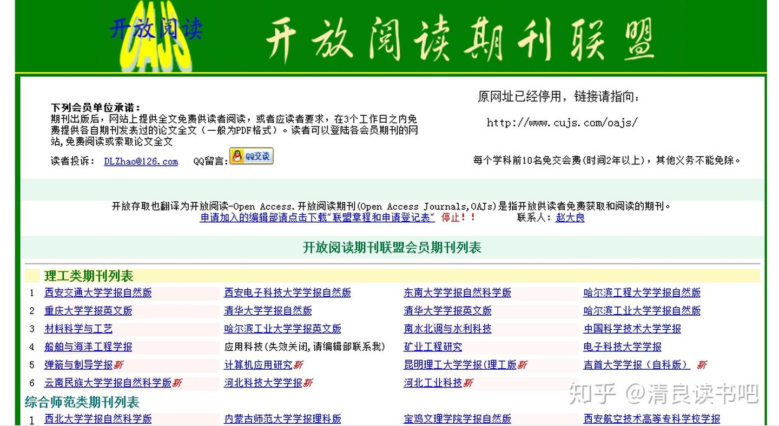Open 电子科技大学学报 link
Image resolution: width=779 pixels, height=426 pixels.
tap(622, 347)
